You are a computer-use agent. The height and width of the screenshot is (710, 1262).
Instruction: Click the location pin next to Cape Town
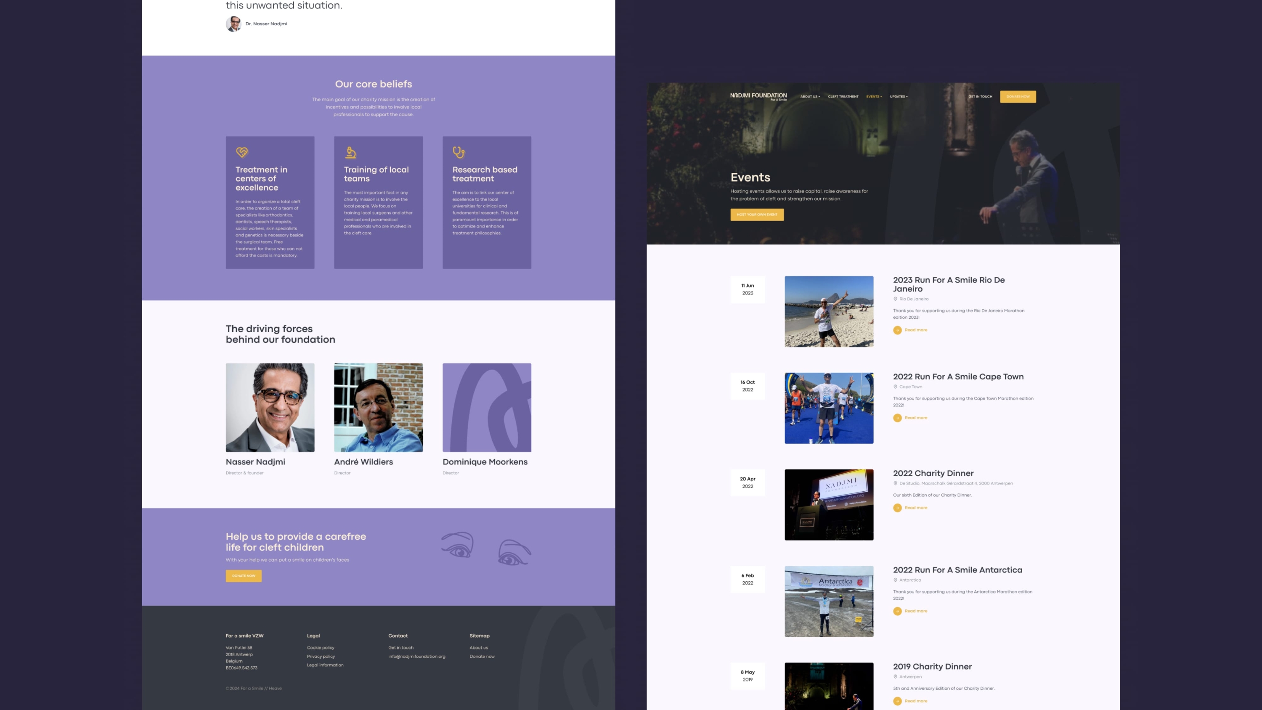click(895, 387)
